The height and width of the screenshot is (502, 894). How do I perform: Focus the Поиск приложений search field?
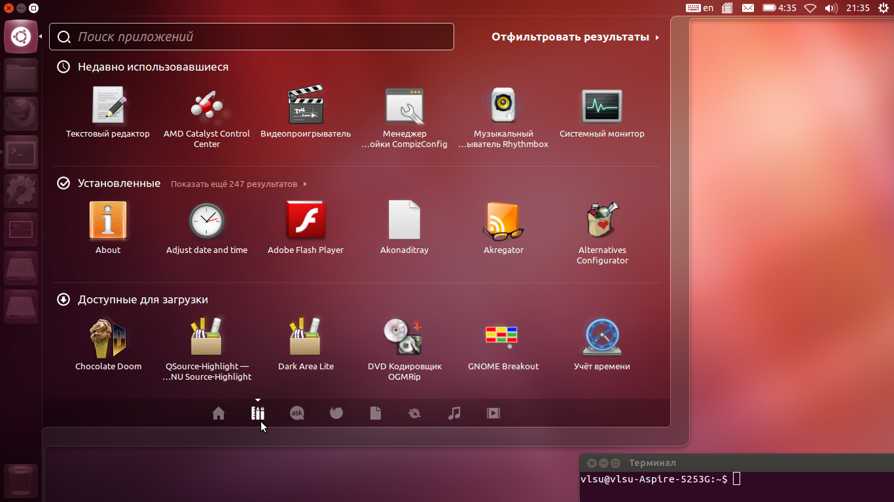click(x=251, y=37)
